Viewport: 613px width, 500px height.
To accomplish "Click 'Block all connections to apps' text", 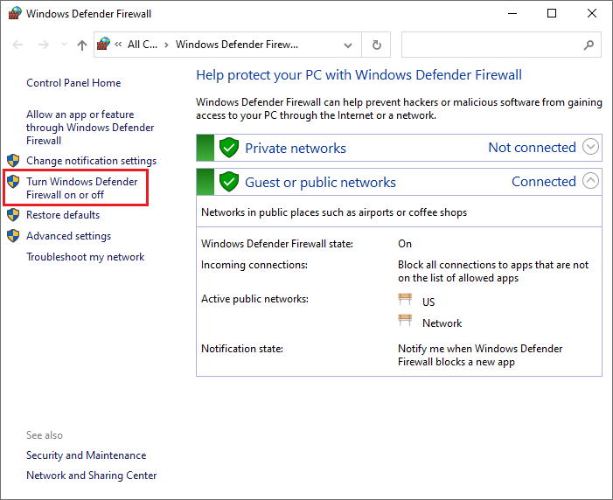I will click(x=493, y=271).
